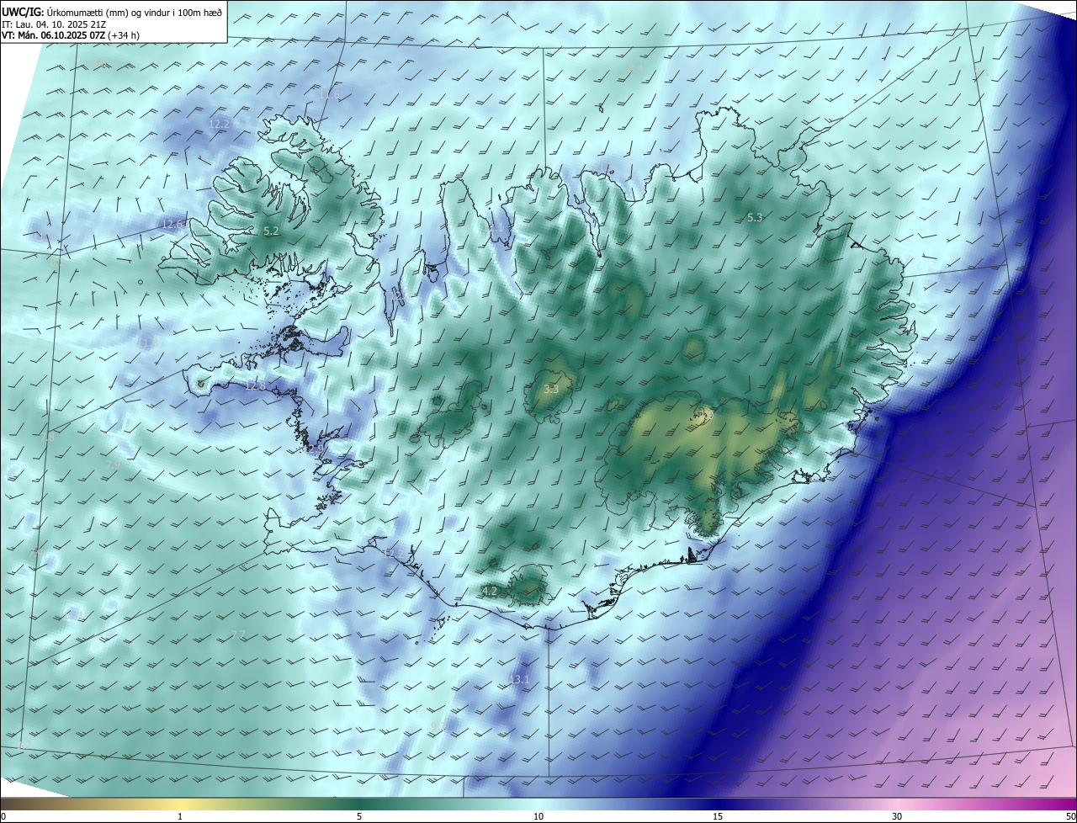Click the 7.8 value at the west edge

(46, 437)
